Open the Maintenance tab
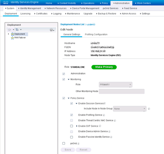164x154 pixels. point(73,13)
